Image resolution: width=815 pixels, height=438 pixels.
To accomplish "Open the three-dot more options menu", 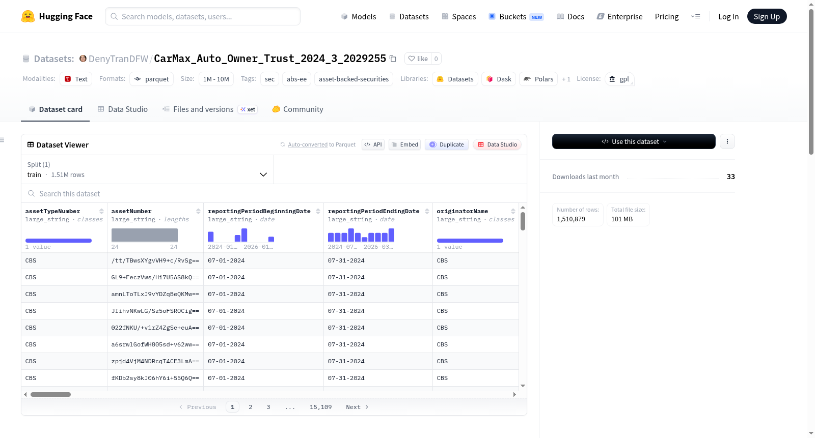I will pyautogui.click(x=727, y=141).
